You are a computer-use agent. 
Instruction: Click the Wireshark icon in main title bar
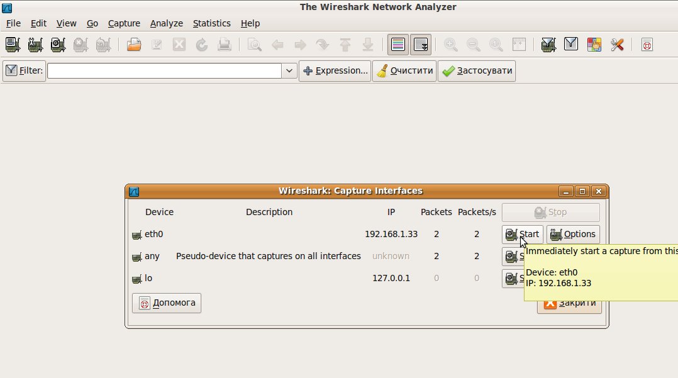tap(7, 8)
